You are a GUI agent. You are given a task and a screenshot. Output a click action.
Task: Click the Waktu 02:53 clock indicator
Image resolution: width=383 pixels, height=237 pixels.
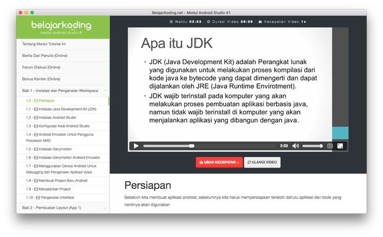185,22
